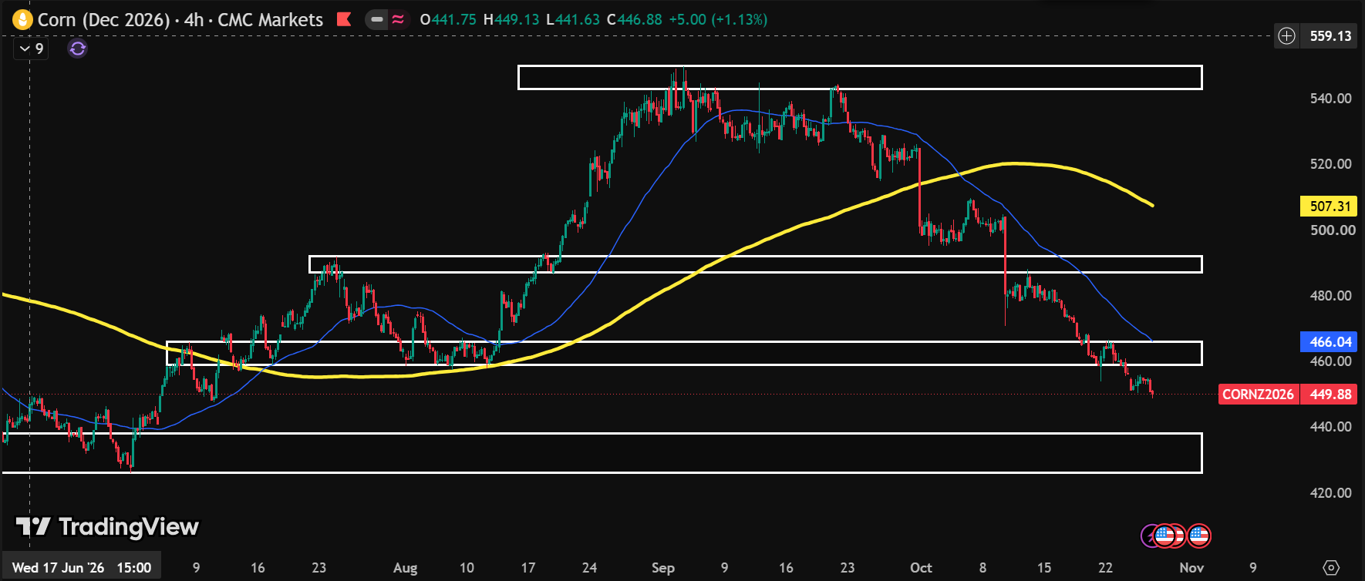Open chart settings hexagon gear icon
The height and width of the screenshot is (581, 1365).
pos(1331,568)
